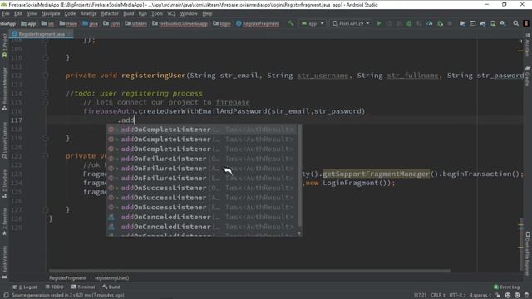This screenshot has width=532, height=299.
Task: Click Sync Project with Gradle Files icon
Action: pyautogui.click(x=483, y=23)
